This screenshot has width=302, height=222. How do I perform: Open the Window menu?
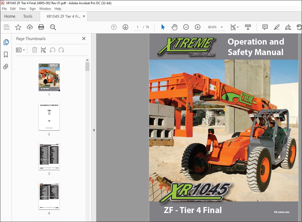click(x=45, y=9)
